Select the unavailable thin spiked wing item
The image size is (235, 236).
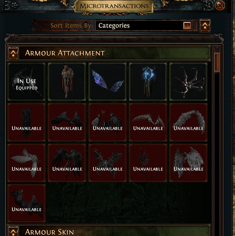click(148, 163)
